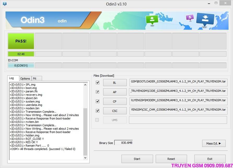
Task: Maximize the Odin3 window
Action: coord(216,3)
